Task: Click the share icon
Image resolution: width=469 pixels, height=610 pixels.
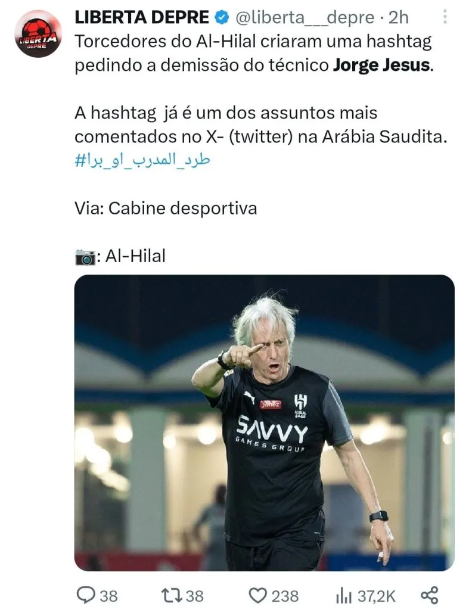Action: pyautogui.click(x=430, y=595)
